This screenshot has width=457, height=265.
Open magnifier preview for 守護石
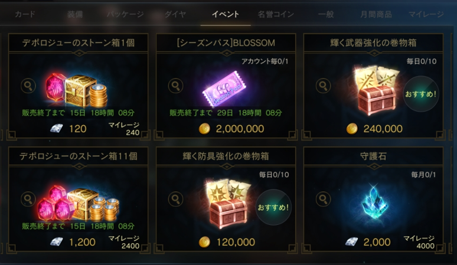point(323,199)
